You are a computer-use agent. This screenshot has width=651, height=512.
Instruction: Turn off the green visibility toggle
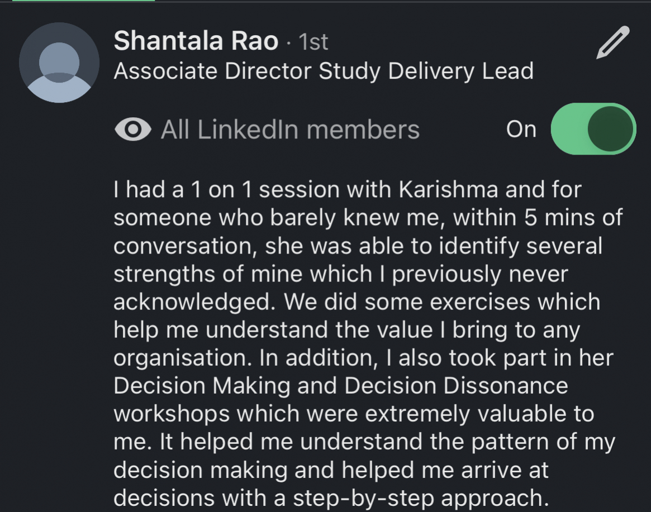point(593,129)
